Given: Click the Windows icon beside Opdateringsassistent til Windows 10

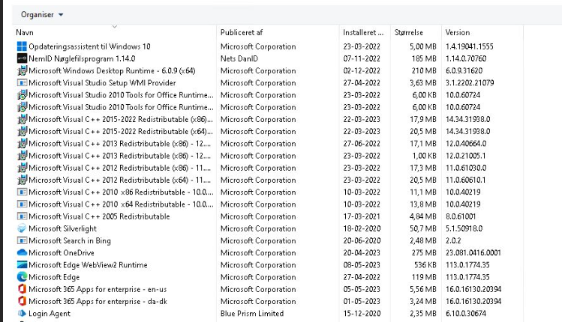Looking at the screenshot, I should click(22, 46).
